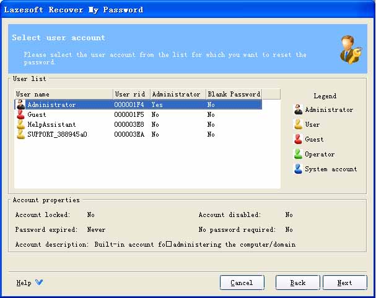Image resolution: width=376 pixels, height=298 pixels.
Task: Cancel the password recovery wizard
Action: click(242, 283)
